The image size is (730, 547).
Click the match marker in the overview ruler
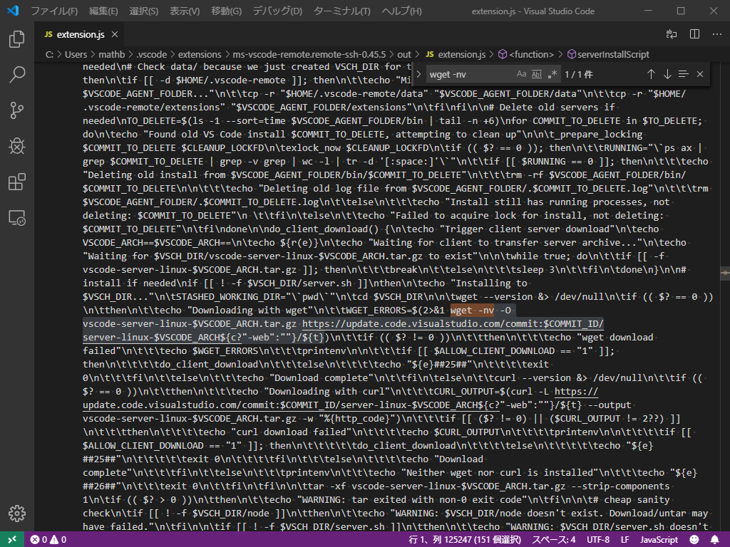point(725,273)
